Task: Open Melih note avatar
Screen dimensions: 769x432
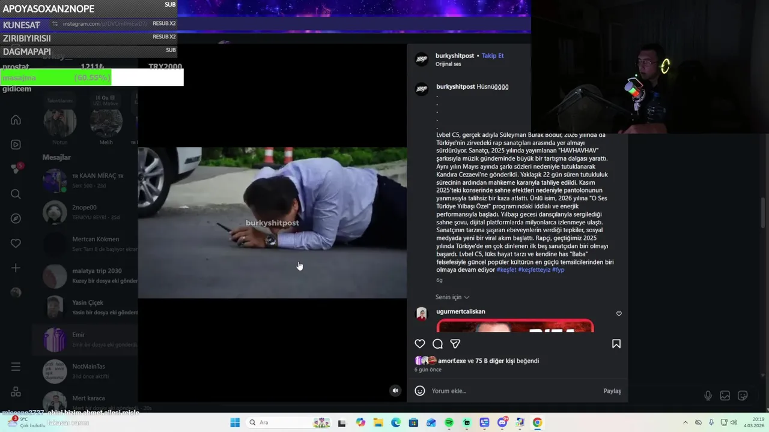Action: tap(106, 122)
